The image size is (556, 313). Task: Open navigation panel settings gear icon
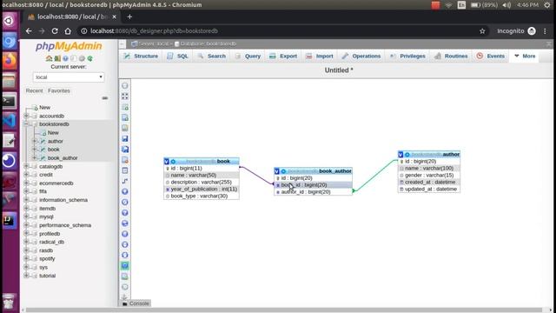pos(82,58)
